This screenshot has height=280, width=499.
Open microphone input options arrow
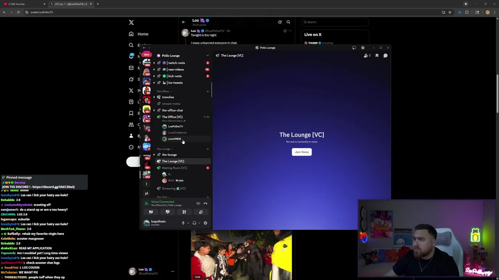coord(188,223)
